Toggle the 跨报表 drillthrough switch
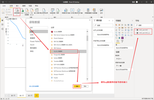The width and height of the screenshot is (154, 100). (120, 59)
